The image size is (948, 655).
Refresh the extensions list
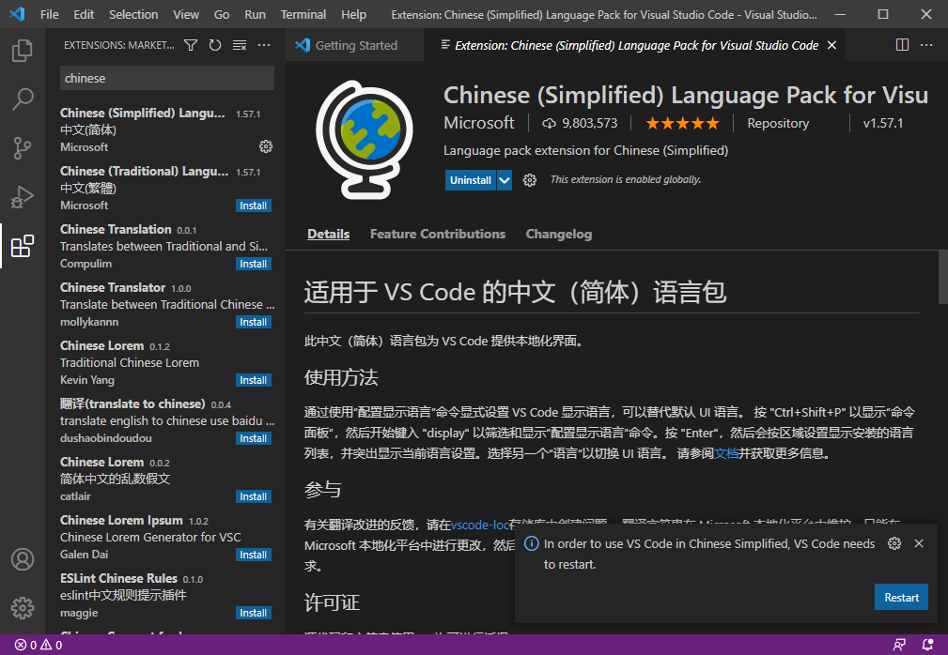[x=215, y=45]
